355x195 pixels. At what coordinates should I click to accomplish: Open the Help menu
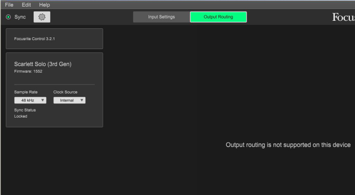44,5
